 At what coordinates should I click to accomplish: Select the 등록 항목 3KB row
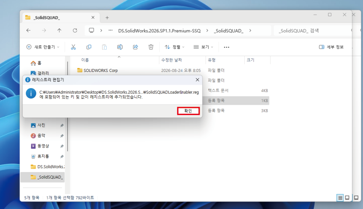point(236,111)
